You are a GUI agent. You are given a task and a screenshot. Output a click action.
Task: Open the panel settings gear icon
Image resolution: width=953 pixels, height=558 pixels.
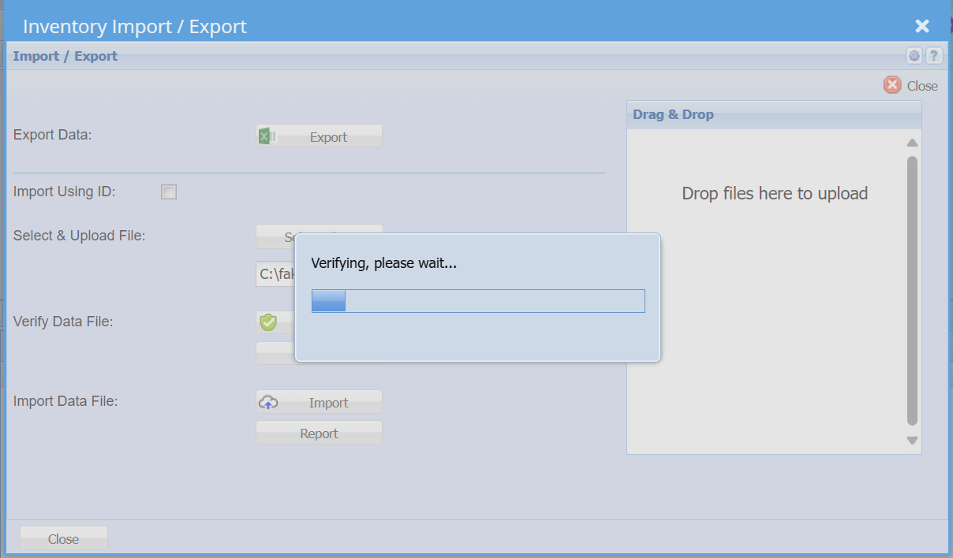point(914,56)
